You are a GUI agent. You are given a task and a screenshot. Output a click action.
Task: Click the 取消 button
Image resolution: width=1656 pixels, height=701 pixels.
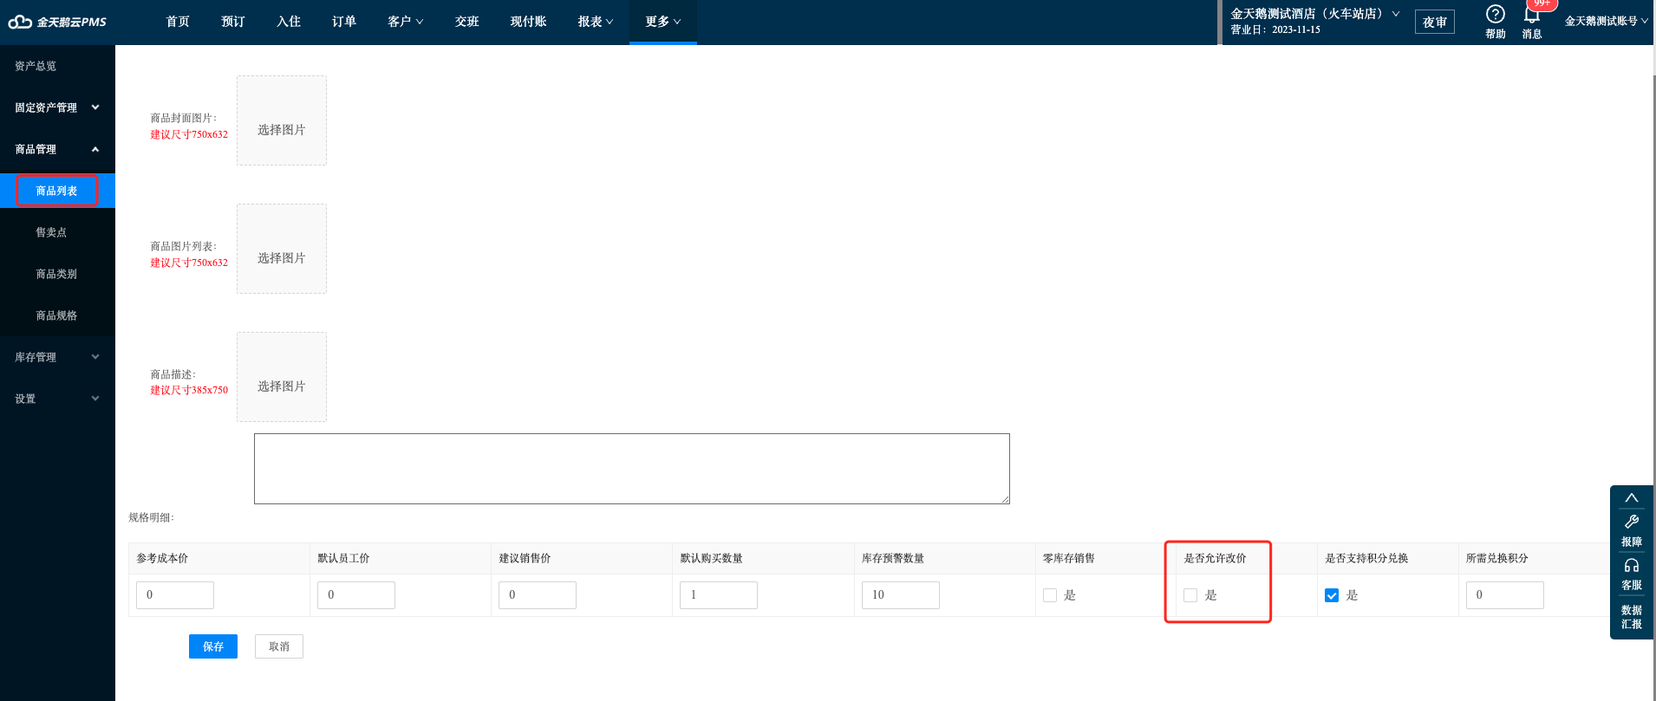(279, 646)
